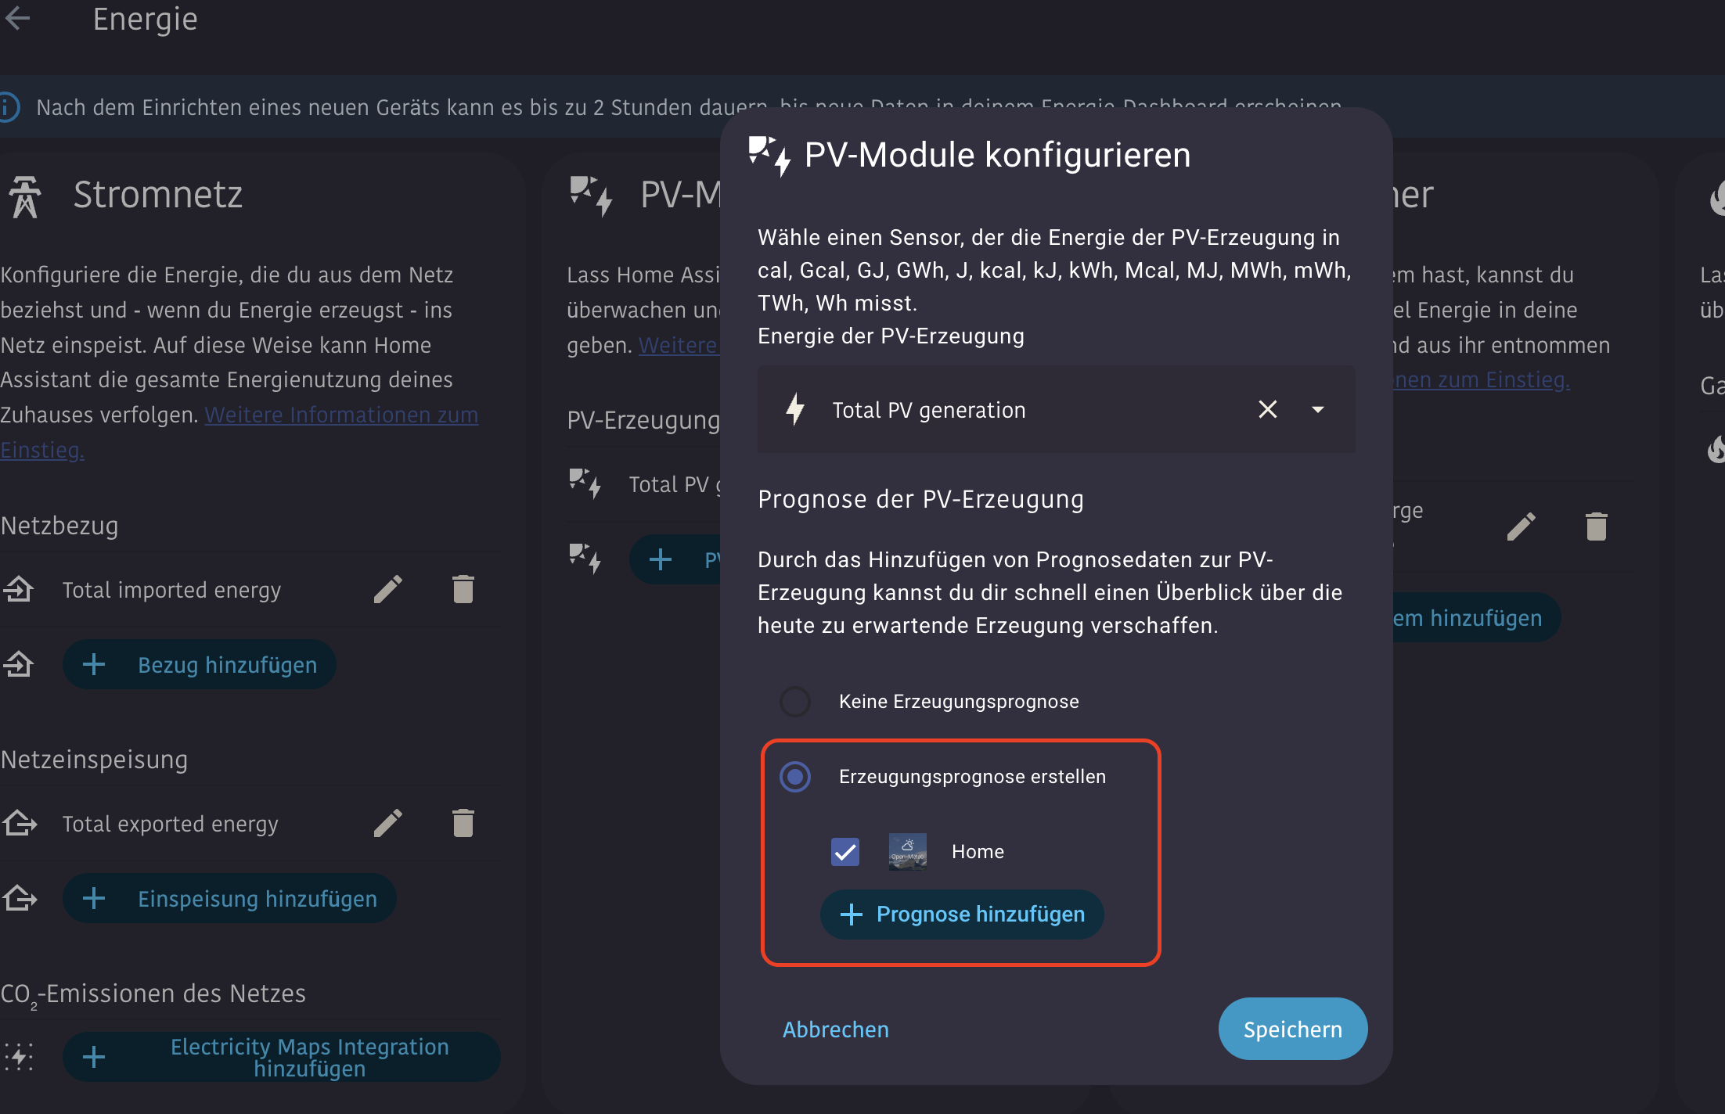Select Erzeugungsprognose erstellen radio option
Screen dimensions: 1725x1114
[x=795, y=777]
